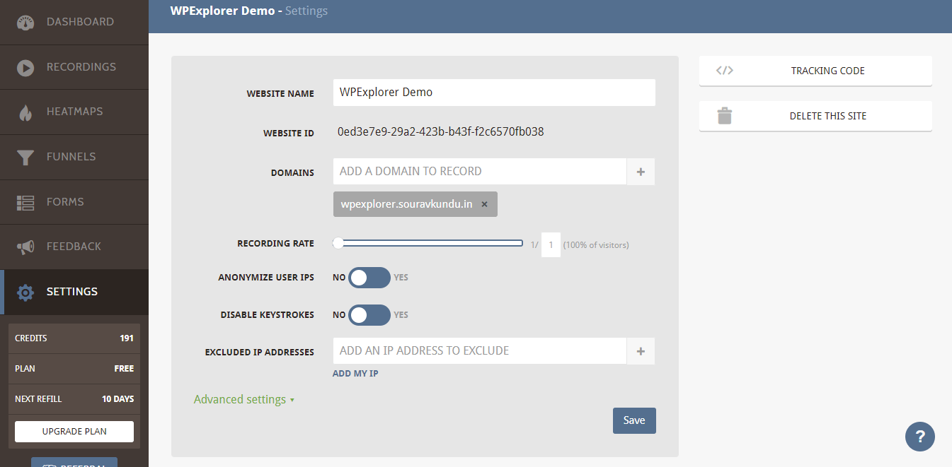Focus the Website Name input field

(494, 93)
